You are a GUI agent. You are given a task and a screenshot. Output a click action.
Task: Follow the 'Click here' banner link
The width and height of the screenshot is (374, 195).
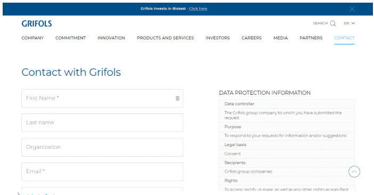pyautogui.click(x=198, y=9)
